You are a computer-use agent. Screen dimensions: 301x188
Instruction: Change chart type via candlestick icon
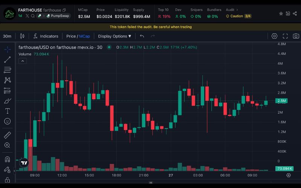tap(22, 36)
